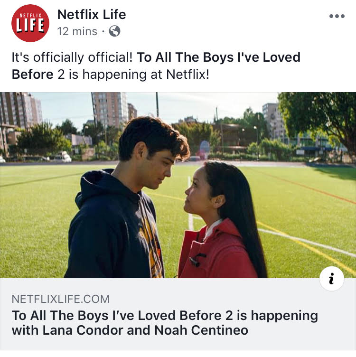This screenshot has width=356, height=357.
Task: Click 'Noah Centineo' in the headline
Action: coord(201,330)
